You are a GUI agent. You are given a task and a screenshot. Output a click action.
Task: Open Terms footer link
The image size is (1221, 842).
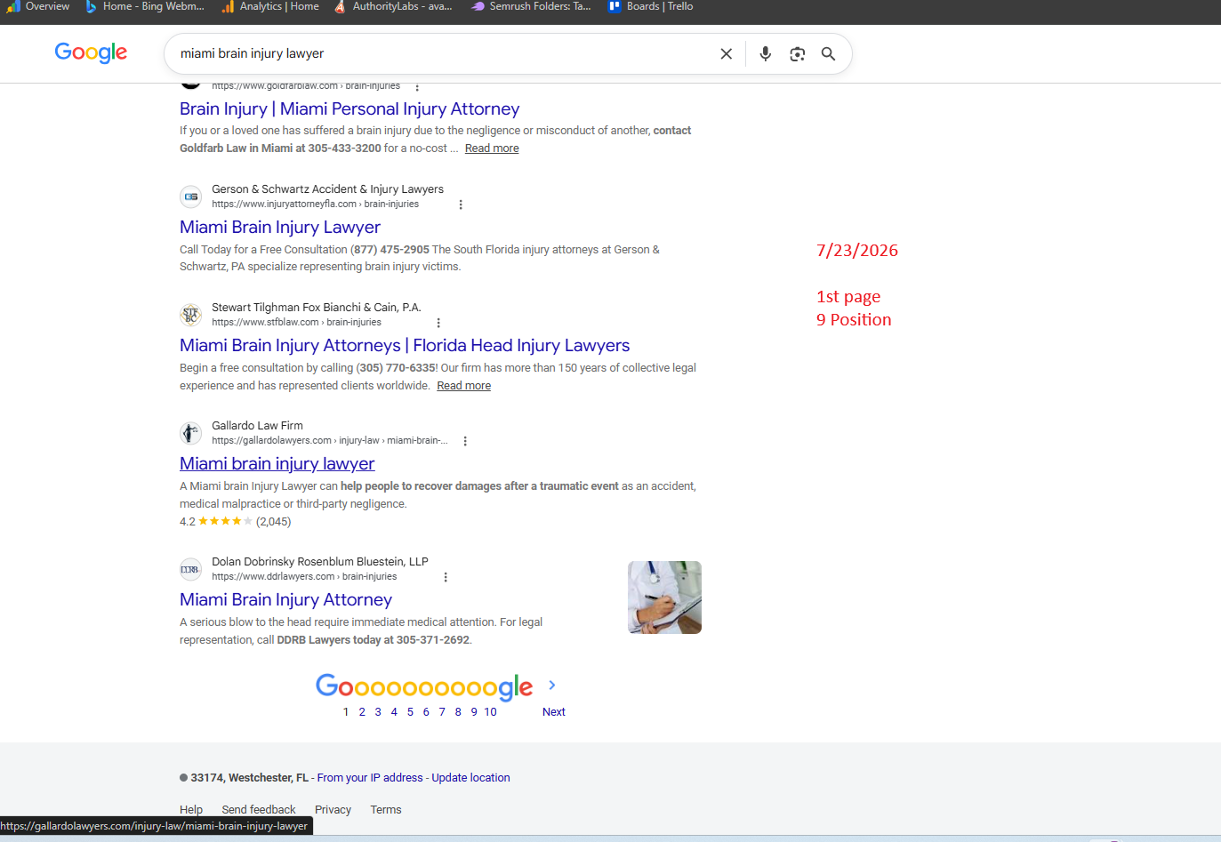(386, 810)
